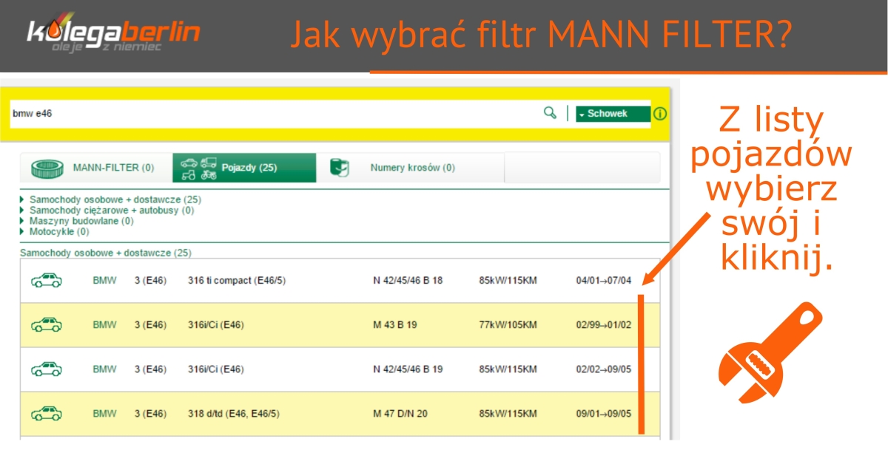This screenshot has height=464, width=888.
Task: Click date range 04/01→07/04
Action: [x=604, y=281]
